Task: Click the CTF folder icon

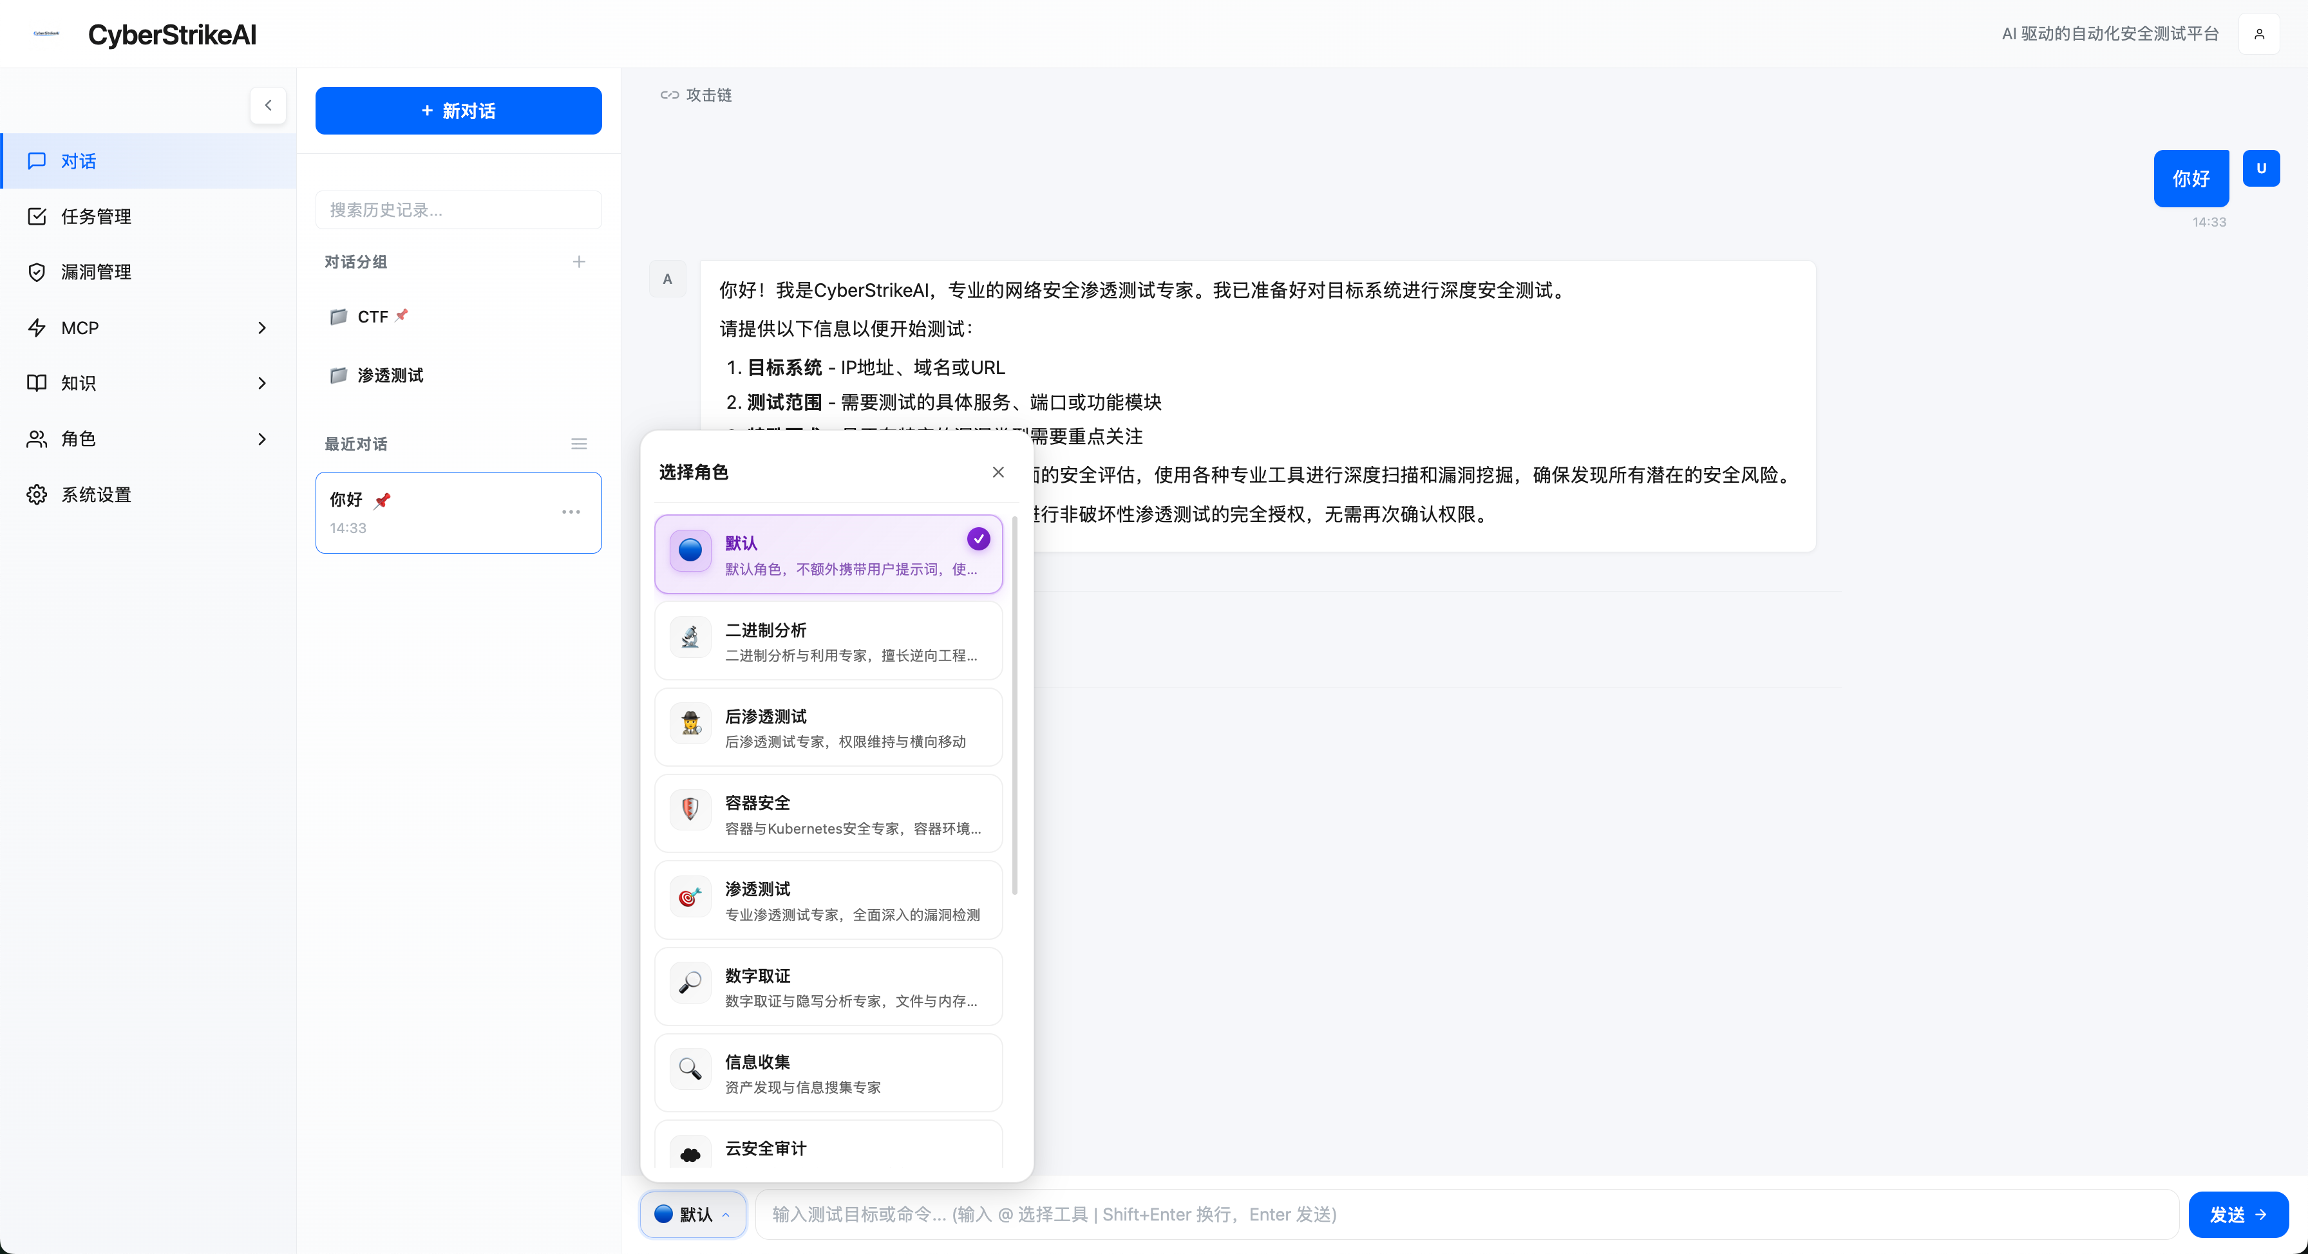Action: point(339,317)
